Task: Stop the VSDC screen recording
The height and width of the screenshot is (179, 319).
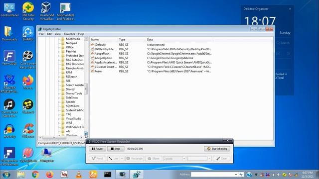Action: pos(116,149)
